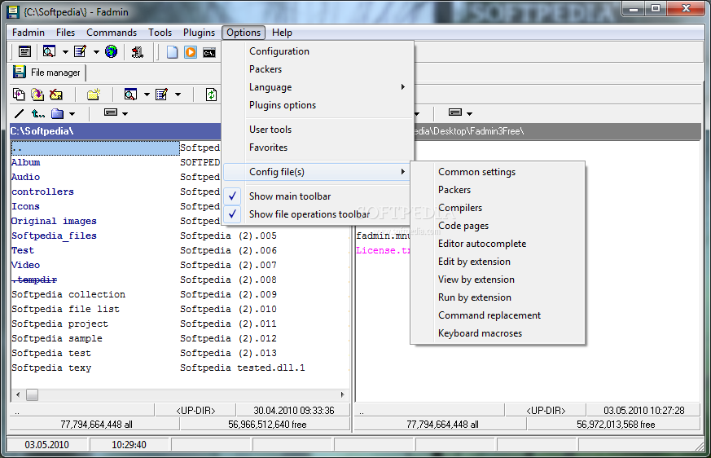This screenshot has width=711, height=458.
Task: Click left arrow of left panel scrollbar
Action: [18, 395]
